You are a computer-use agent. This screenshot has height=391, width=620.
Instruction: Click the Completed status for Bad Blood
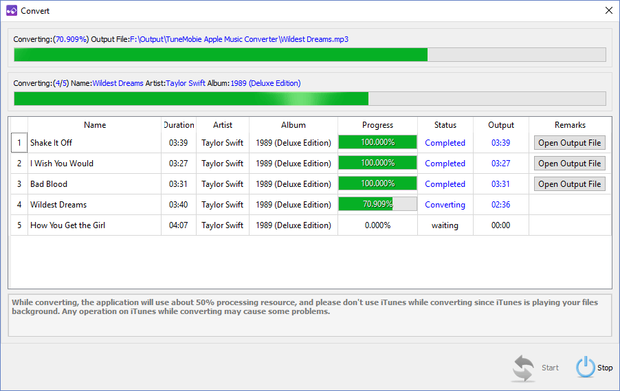[x=445, y=184]
